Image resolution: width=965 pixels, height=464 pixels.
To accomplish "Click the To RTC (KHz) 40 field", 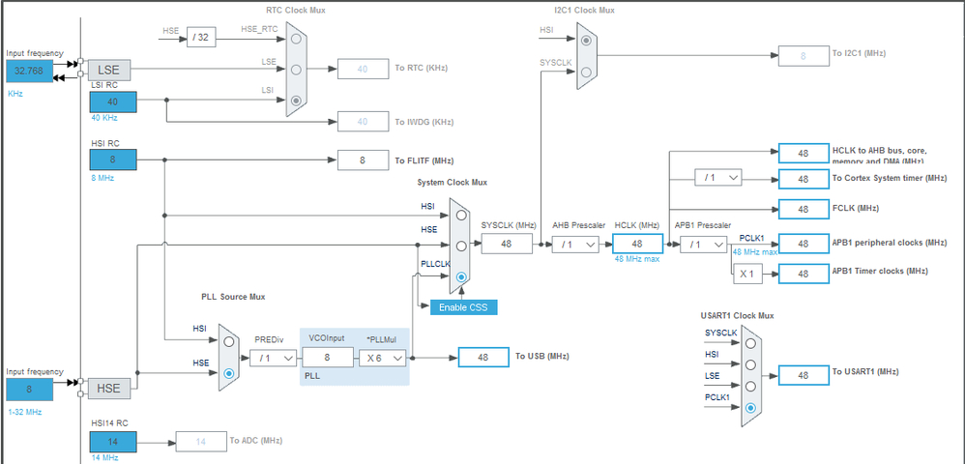I will [x=363, y=69].
